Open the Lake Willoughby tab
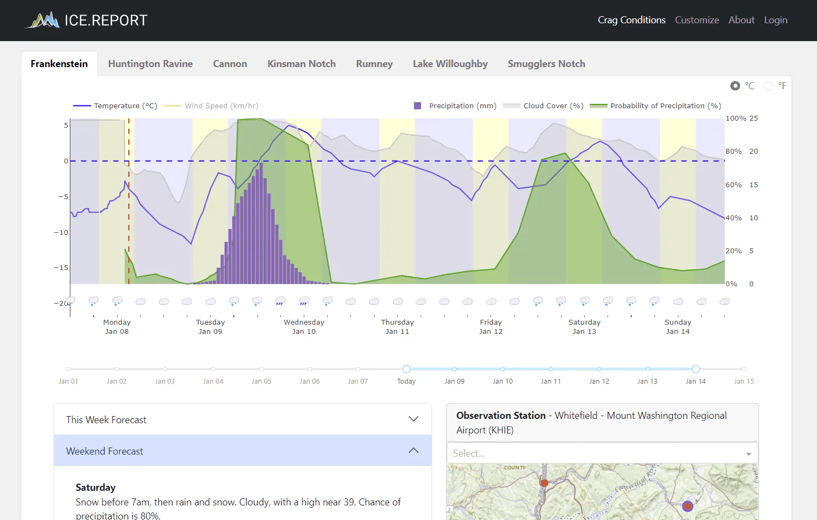Viewport: 817px width, 520px height. 450,64
